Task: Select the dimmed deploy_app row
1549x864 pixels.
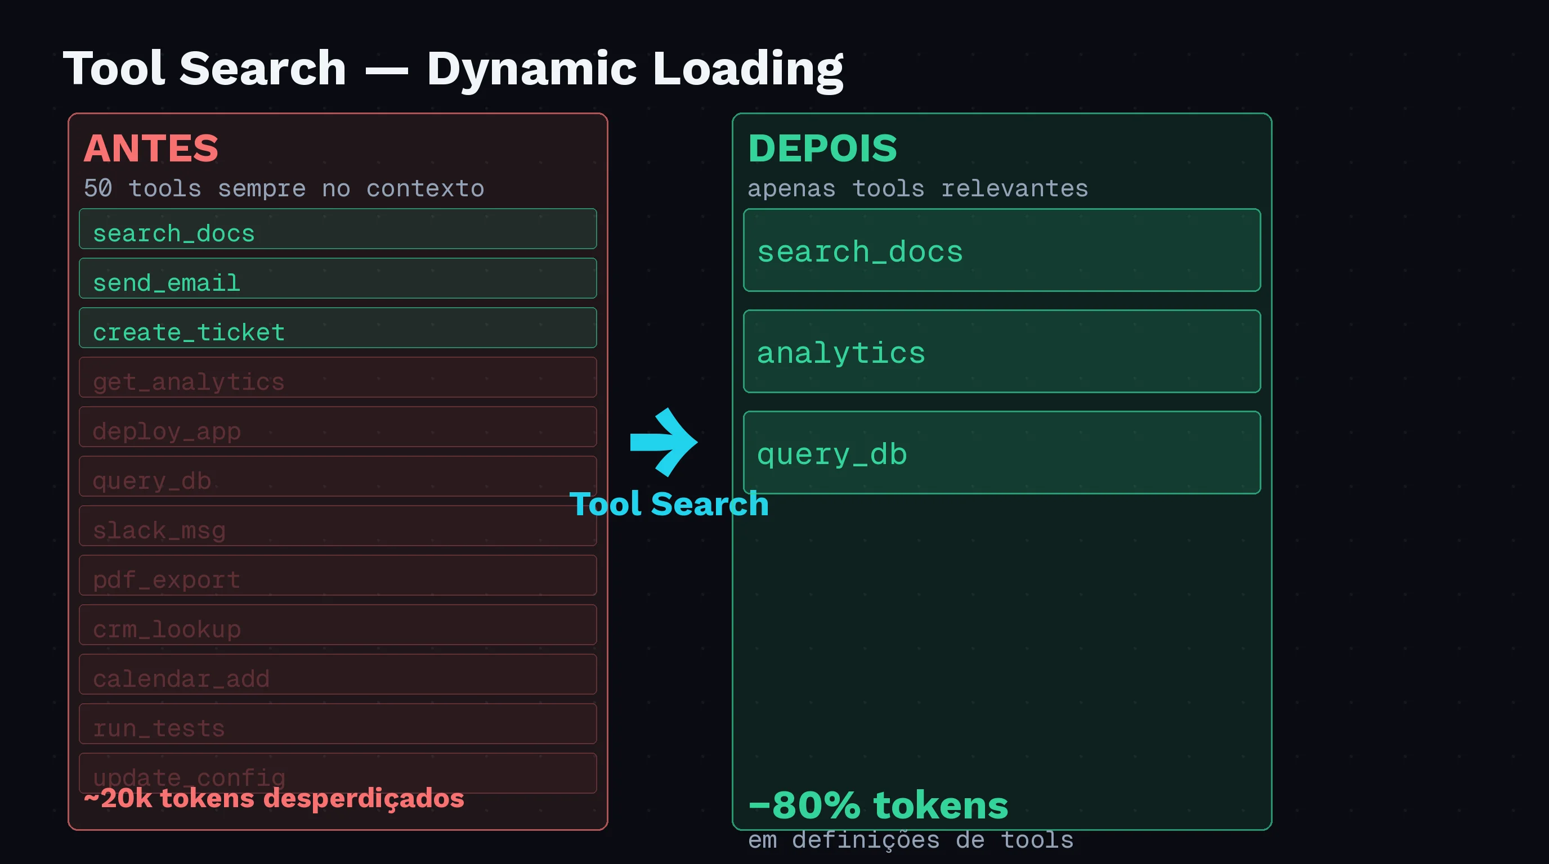Action: pyautogui.click(x=338, y=426)
